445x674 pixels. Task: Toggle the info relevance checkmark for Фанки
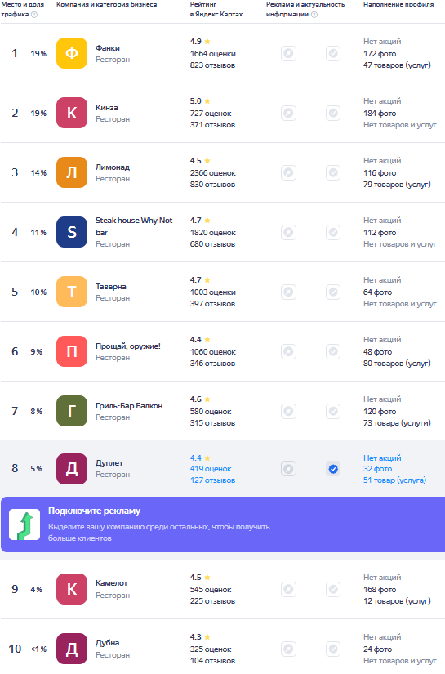(x=333, y=54)
